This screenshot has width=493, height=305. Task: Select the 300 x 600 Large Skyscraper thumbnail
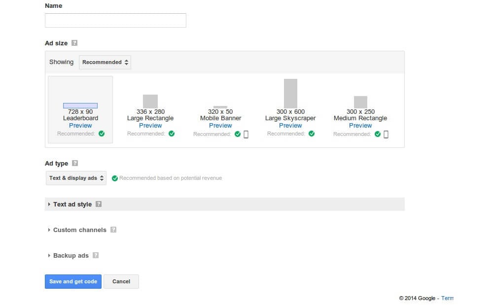click(x=290, y=93)
